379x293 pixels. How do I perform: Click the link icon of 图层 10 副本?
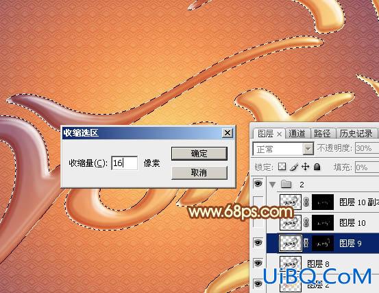[306, 202]
